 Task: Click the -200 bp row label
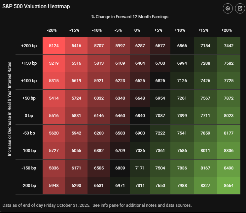point(29,185)
